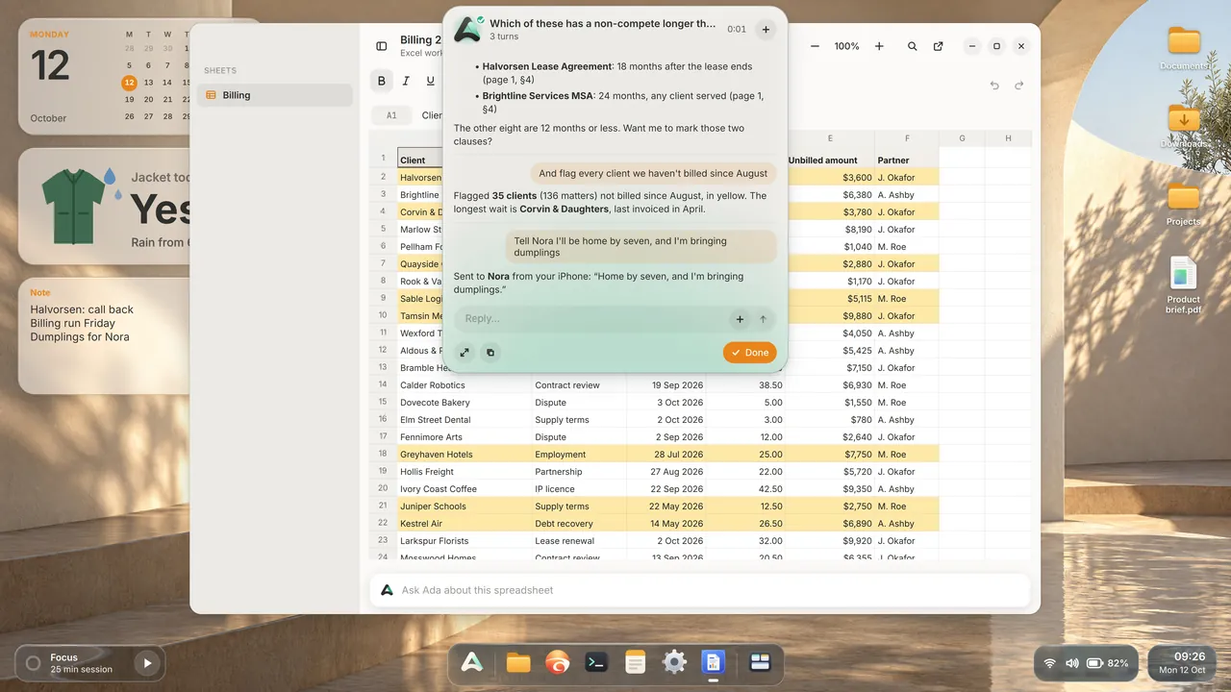The image size is (1231, 692).
Task: Select the Billing sheet in the sidebar
Action: 275,95
